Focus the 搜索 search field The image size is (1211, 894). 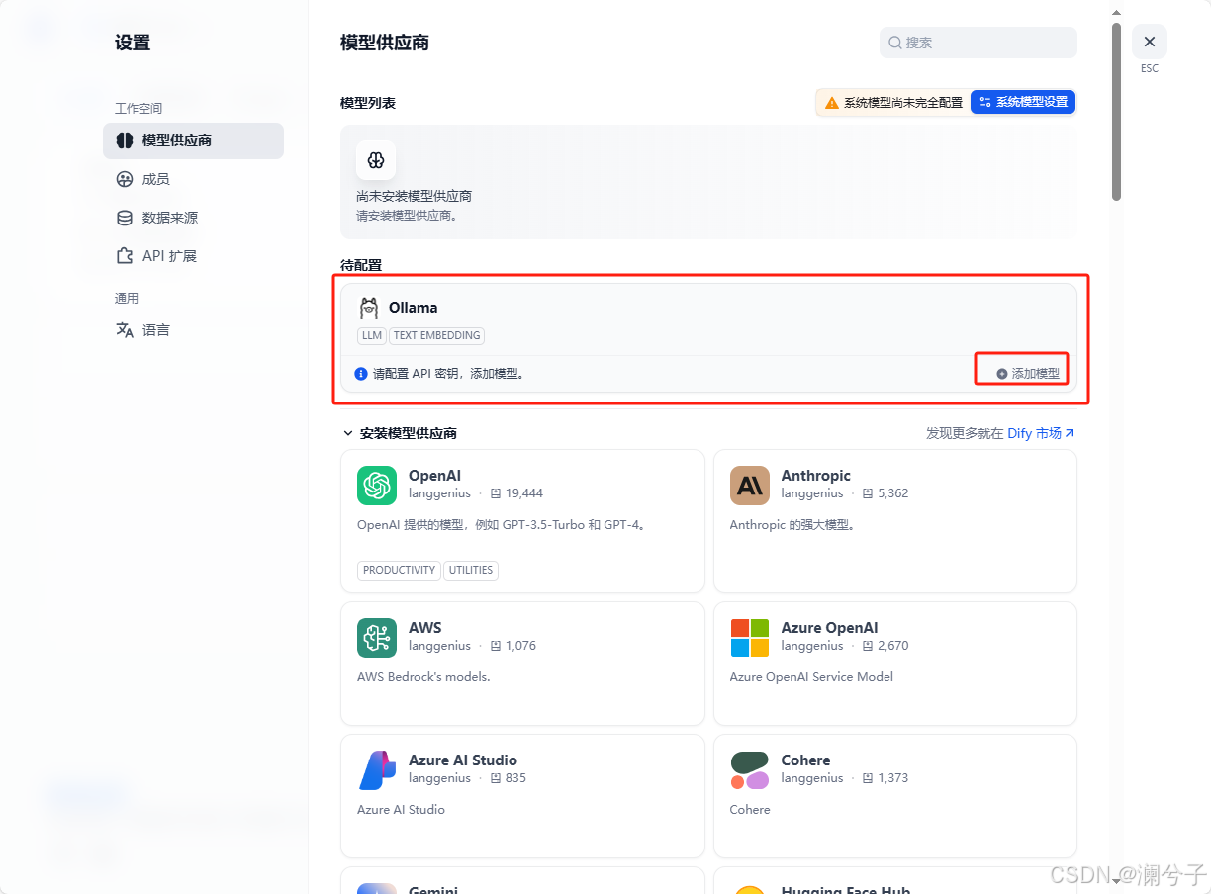click(978, 43)
